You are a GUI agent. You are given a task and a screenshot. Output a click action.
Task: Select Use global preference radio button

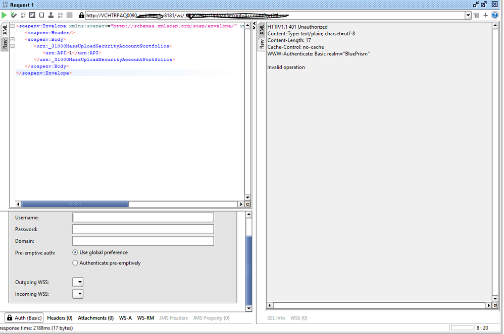(76, 252)
